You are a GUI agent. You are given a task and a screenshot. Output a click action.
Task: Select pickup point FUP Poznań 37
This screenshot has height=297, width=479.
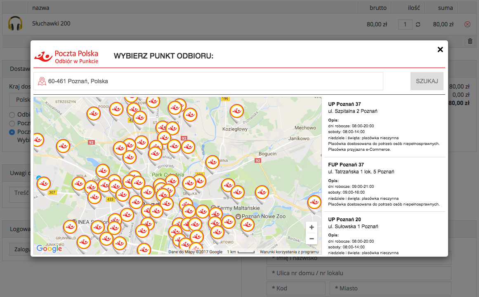[384, 185]
